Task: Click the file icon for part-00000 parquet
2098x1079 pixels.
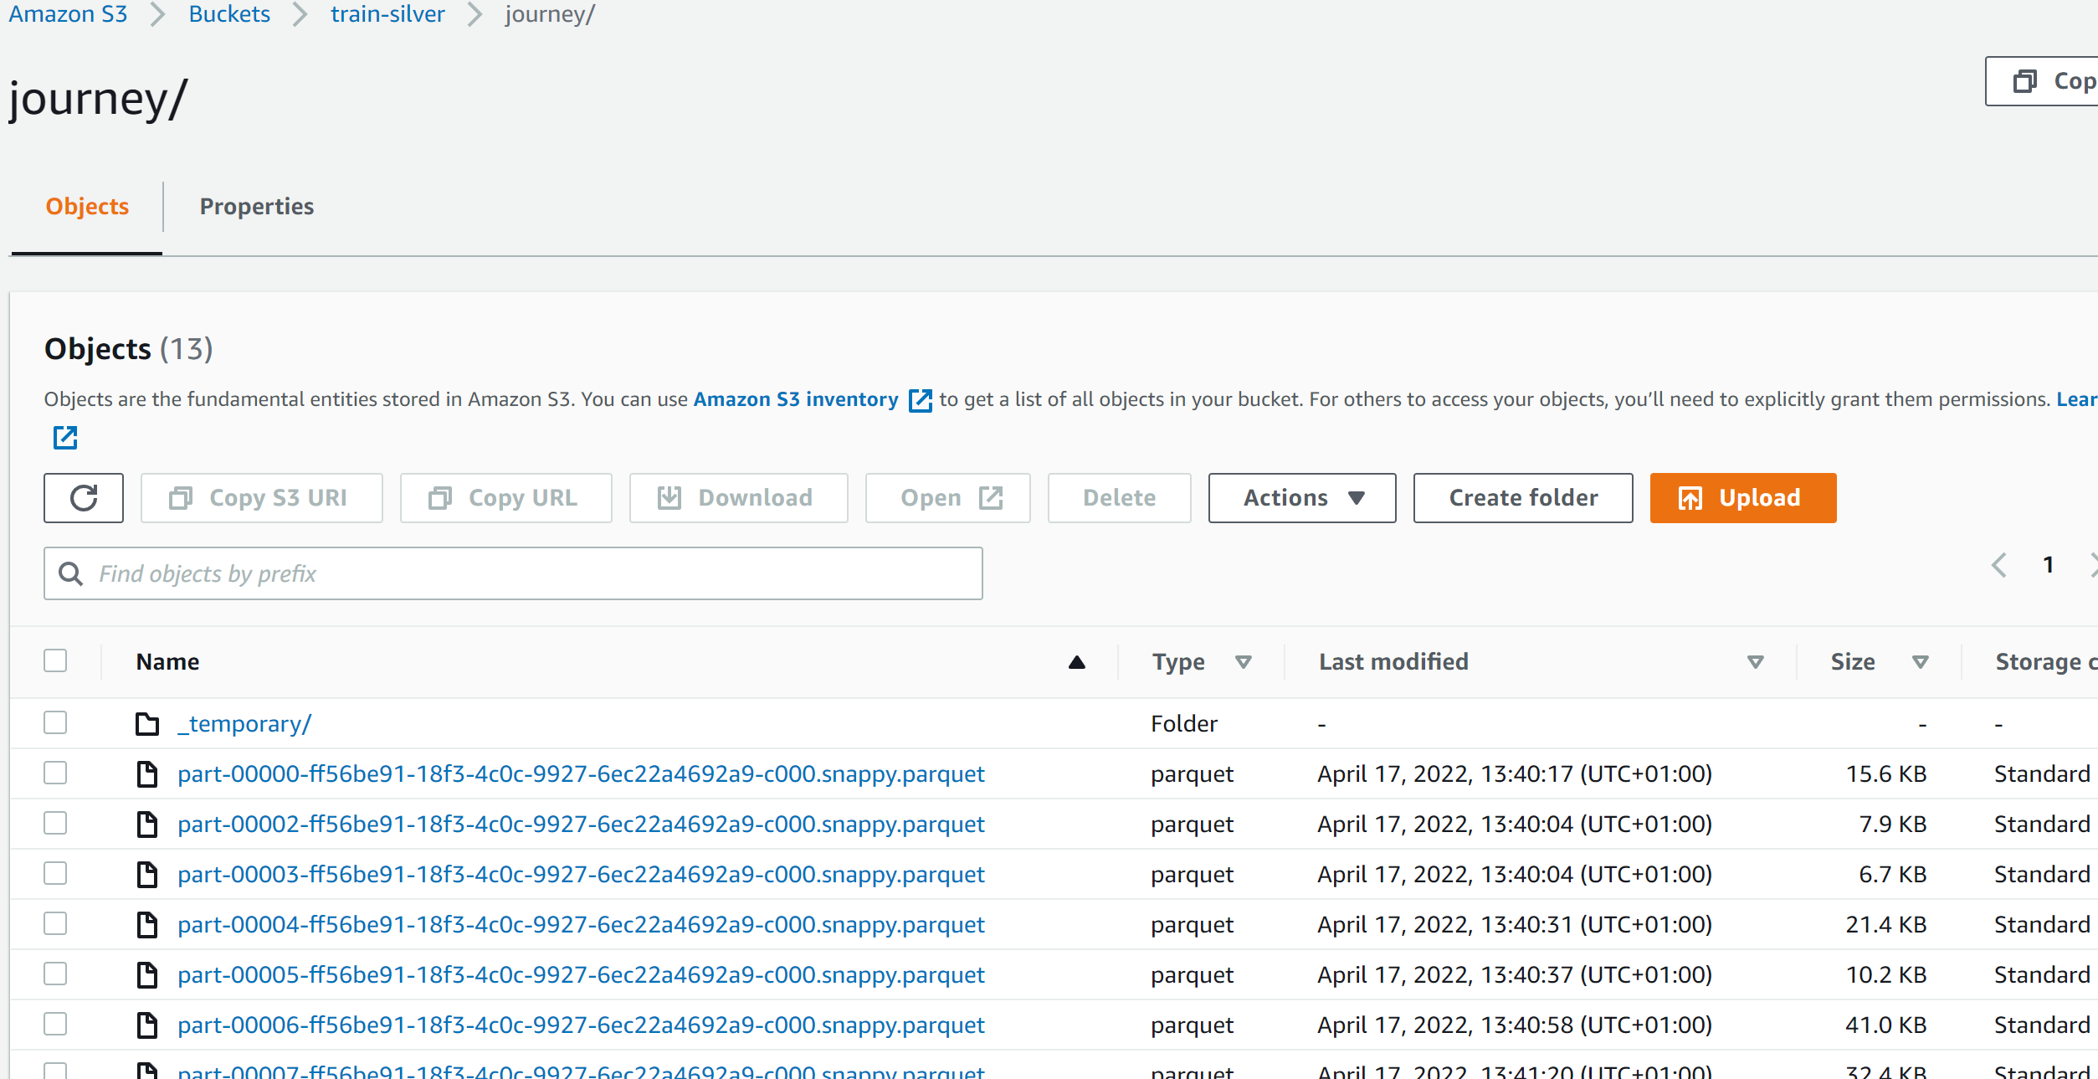Action: [147, 773]
